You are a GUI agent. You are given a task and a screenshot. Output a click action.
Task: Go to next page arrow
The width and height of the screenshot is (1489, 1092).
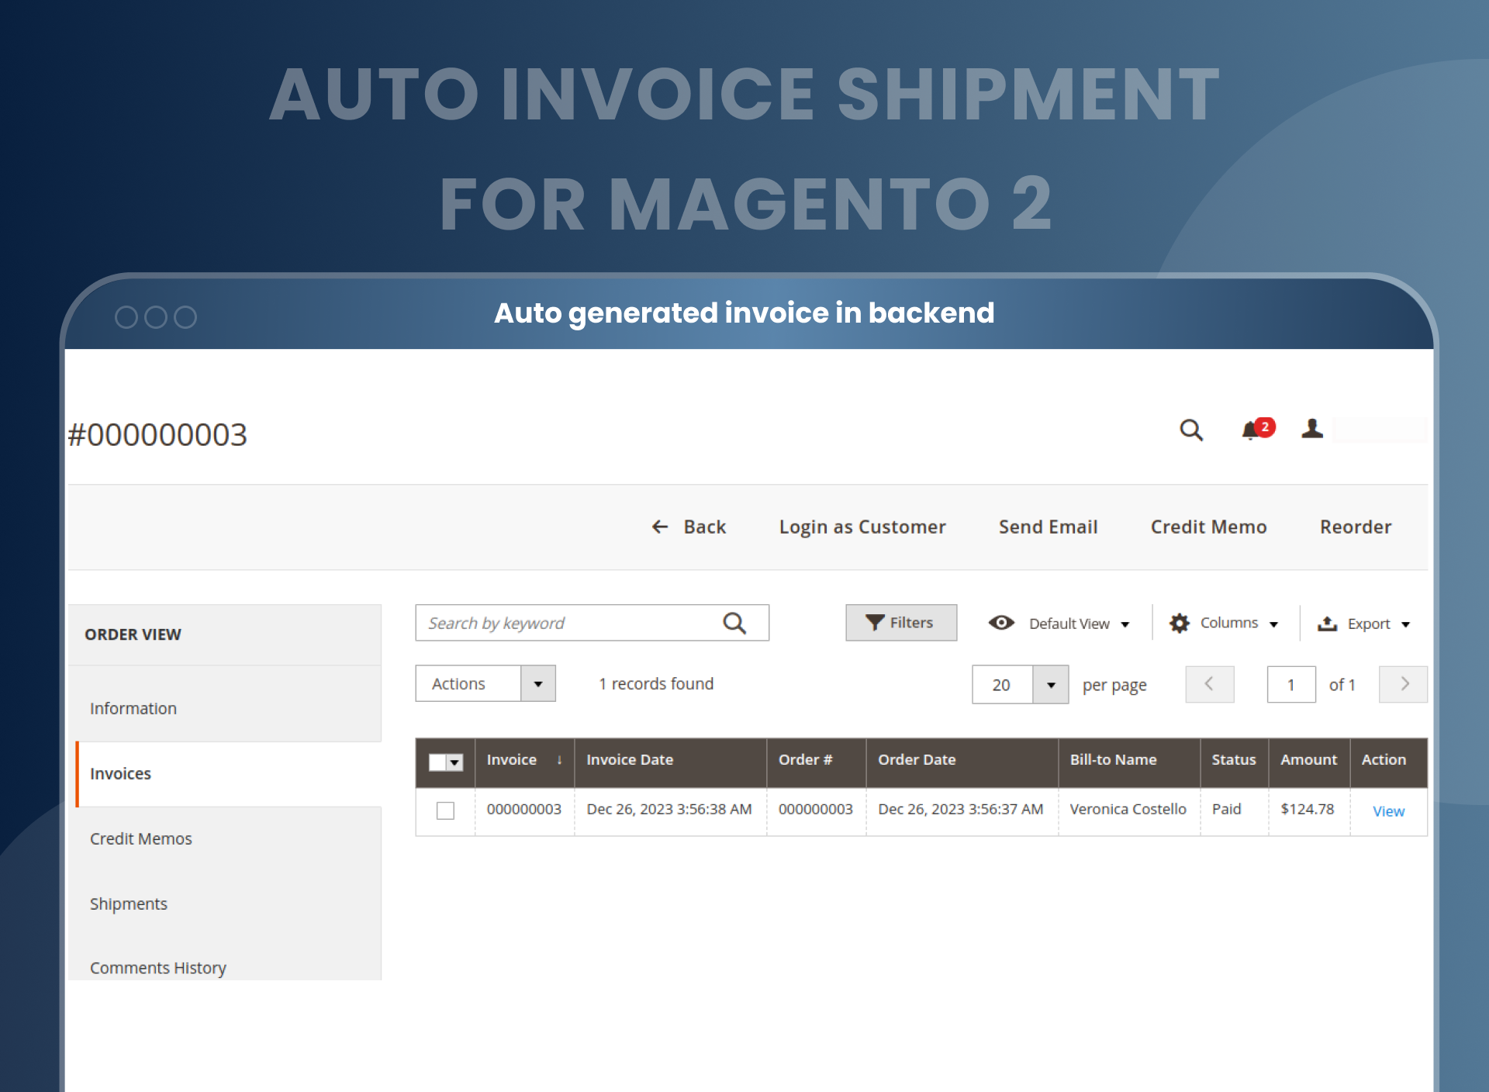click(1403, 684)
